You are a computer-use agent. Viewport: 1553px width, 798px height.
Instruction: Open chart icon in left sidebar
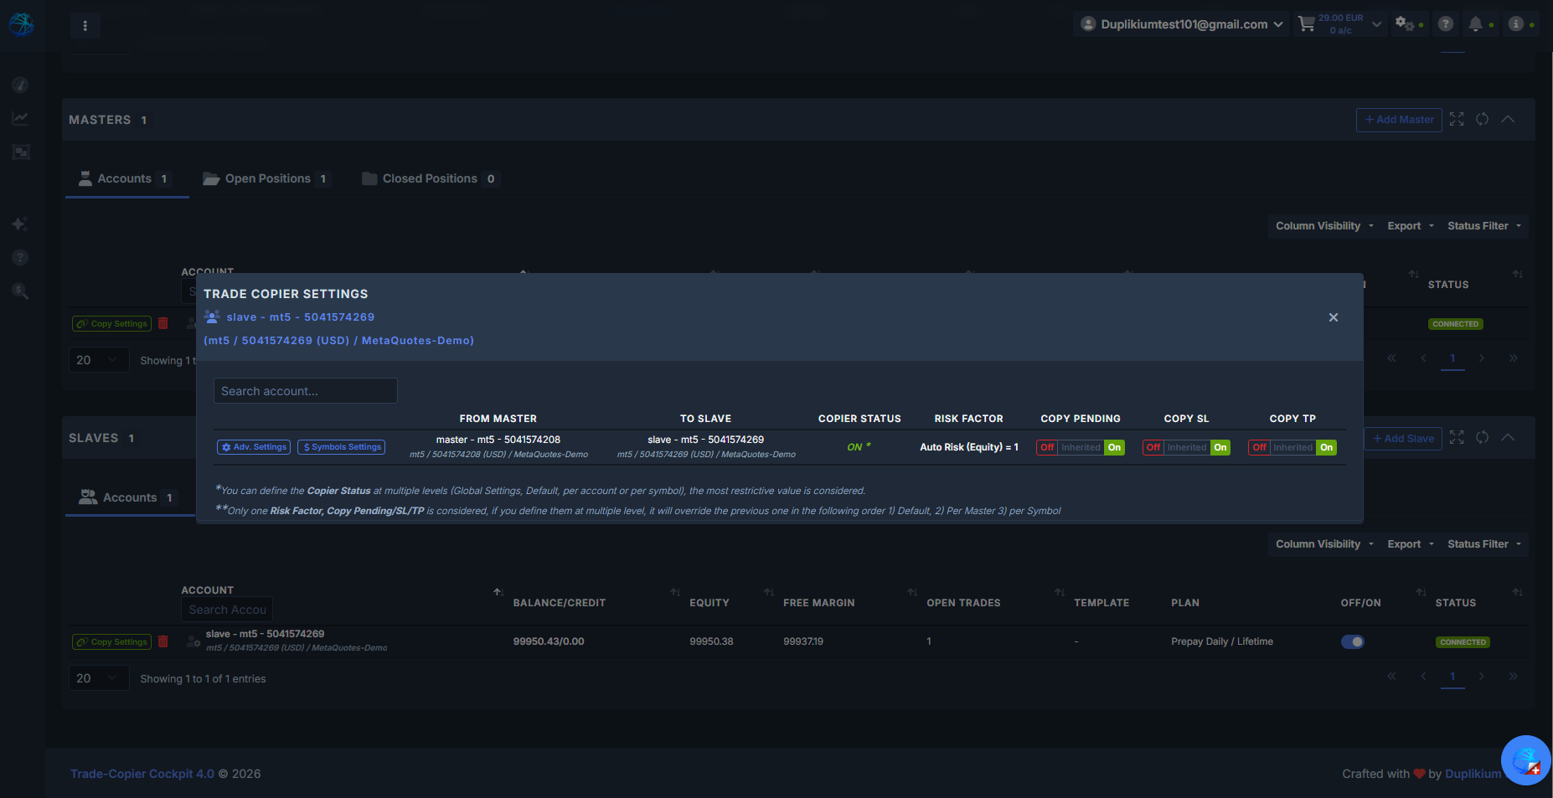(21, 118)
